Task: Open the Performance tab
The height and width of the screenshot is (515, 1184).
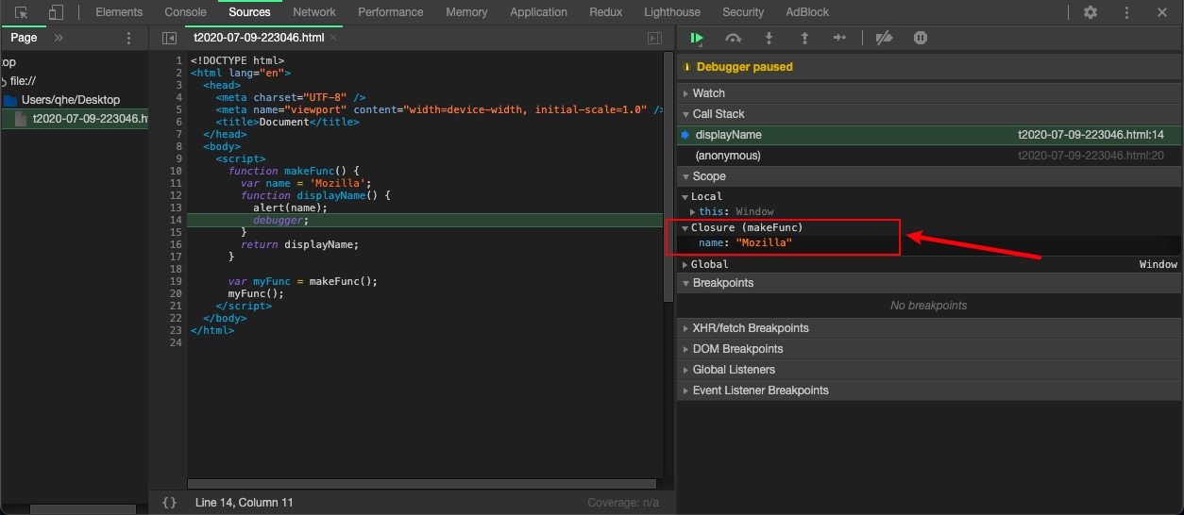Action: (x=391, y=12)
